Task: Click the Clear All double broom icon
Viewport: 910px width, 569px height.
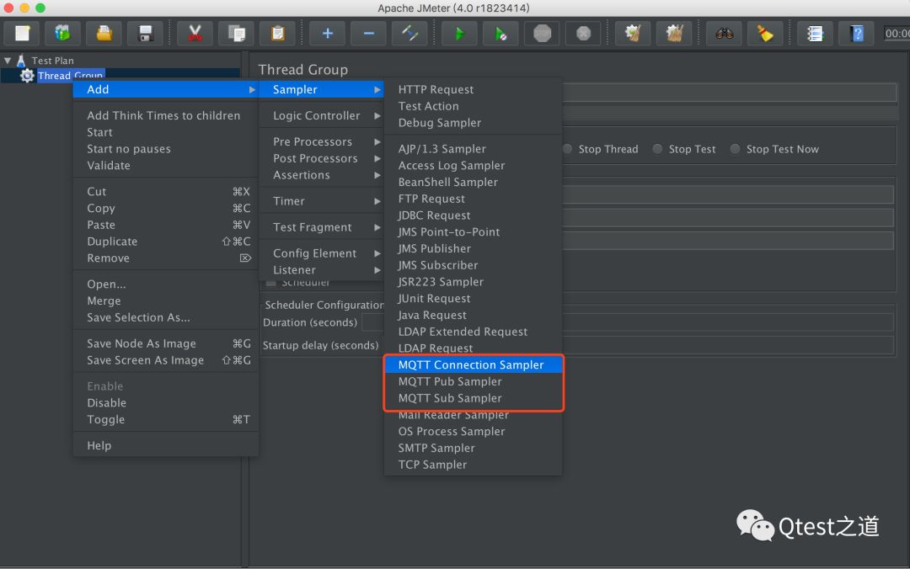Action: (674, 33)
